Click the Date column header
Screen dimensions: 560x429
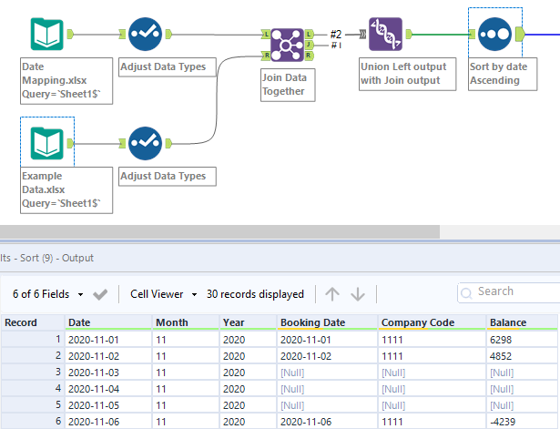pyautogui.click(x=108, y=322)
